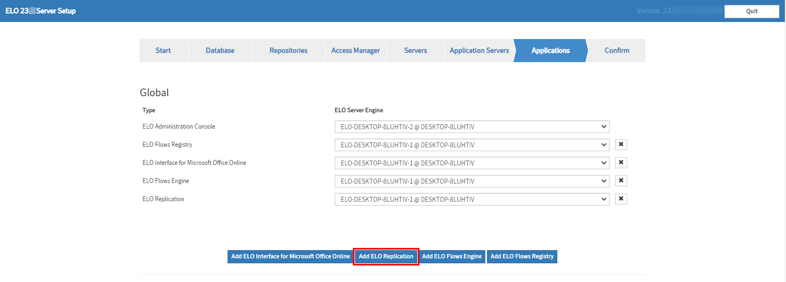Click the ELO Flows Engine type label
This screenshot has width=786, height=282.
165,181
